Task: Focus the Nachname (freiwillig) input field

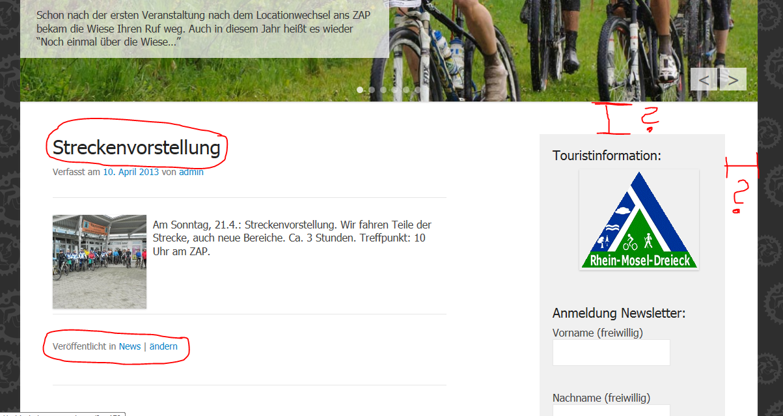Action: 611,410
